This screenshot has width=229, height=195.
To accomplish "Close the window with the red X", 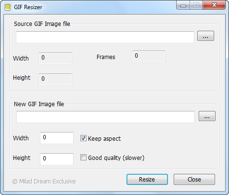I will tap(214, 5).
